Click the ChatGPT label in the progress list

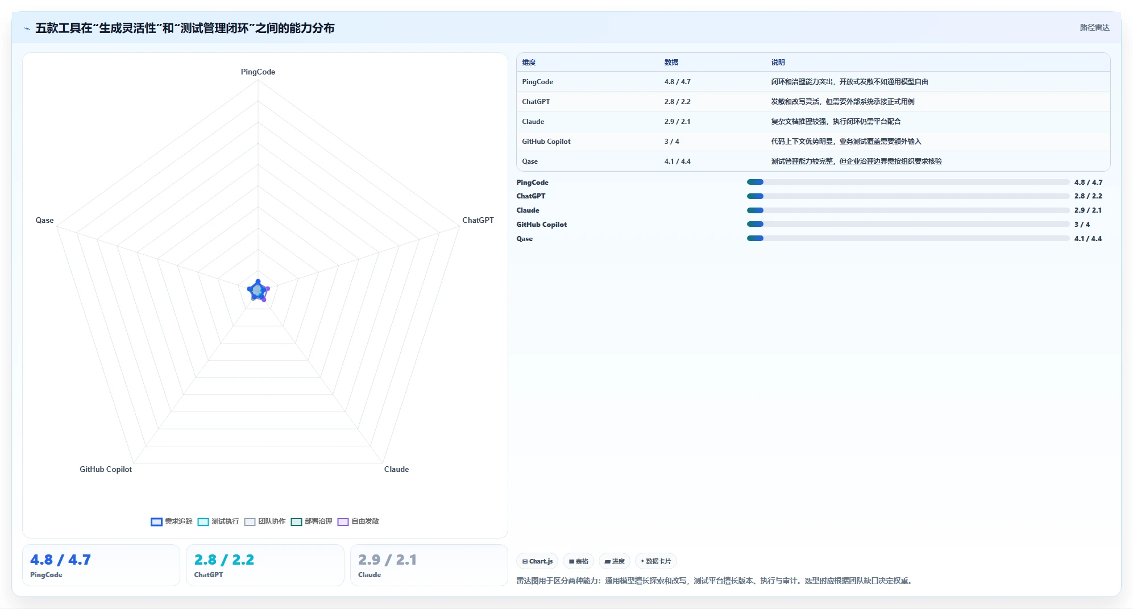point(531,196)
